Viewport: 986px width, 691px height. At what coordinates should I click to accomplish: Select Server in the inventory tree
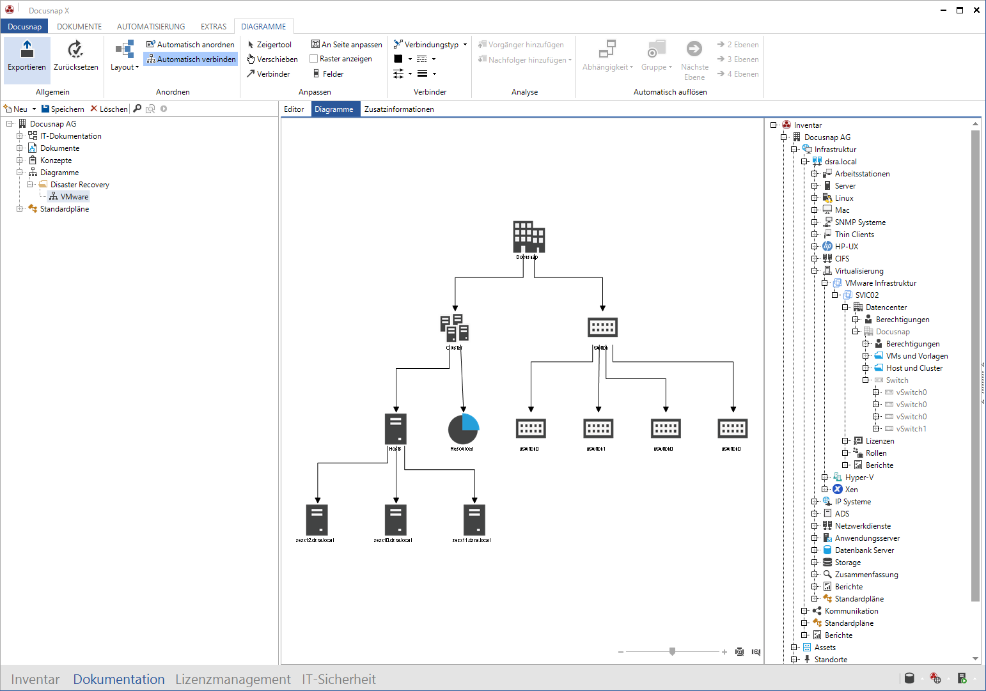(845, 186)
